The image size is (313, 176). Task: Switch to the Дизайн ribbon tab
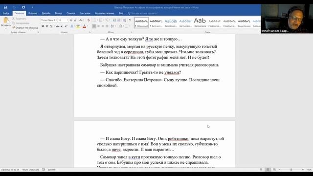[46, 13]
